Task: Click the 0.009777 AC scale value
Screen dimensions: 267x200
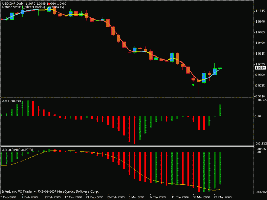Action: point(261,100)
